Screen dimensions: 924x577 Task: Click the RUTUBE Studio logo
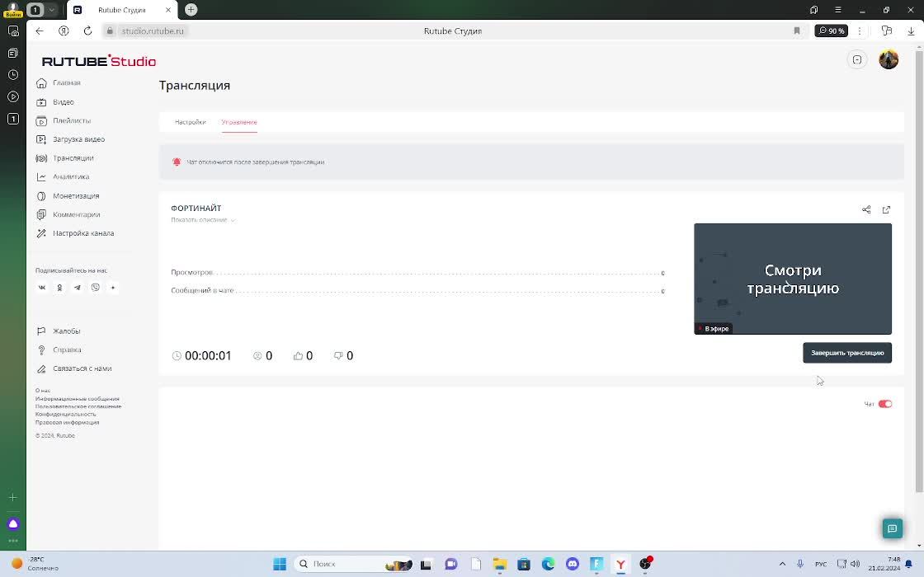(x=99, y=61)
